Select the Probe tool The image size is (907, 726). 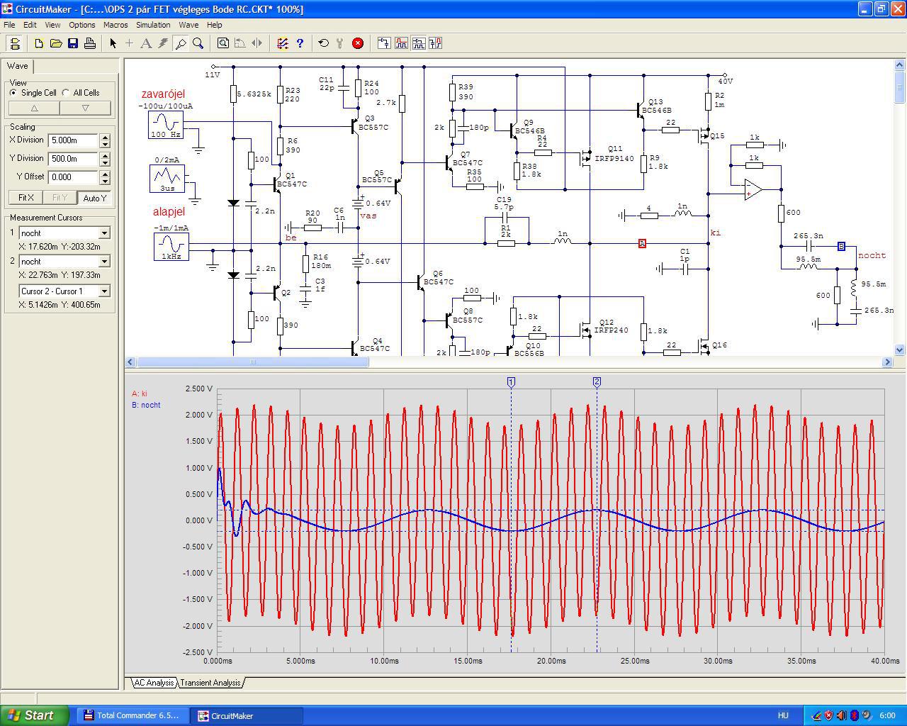(181, 43)
